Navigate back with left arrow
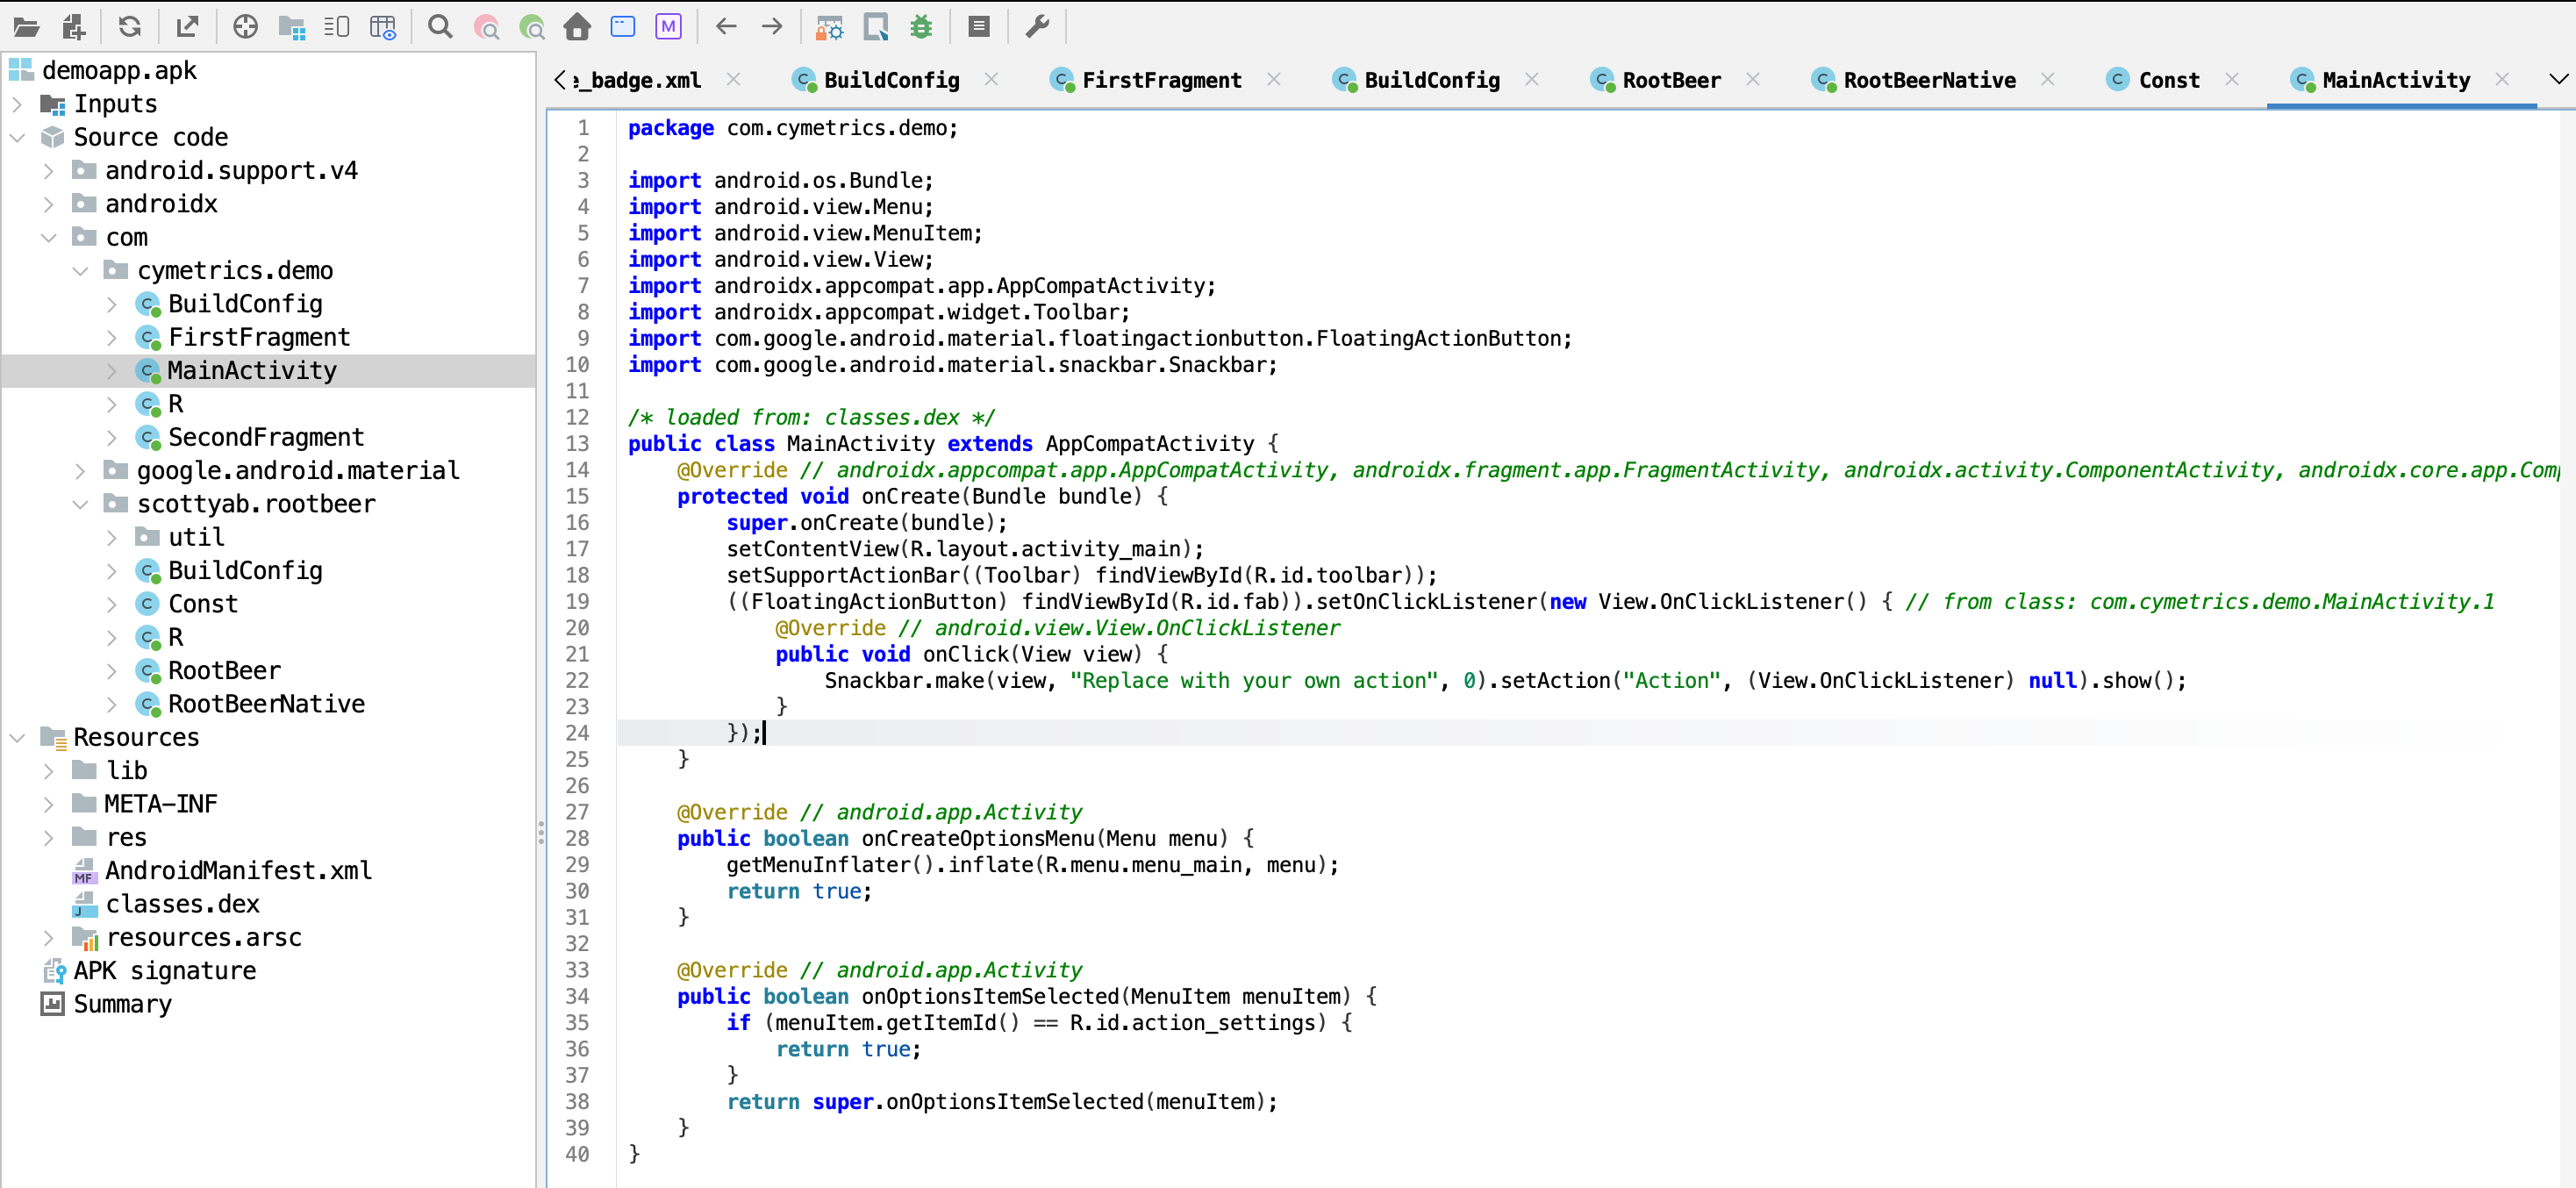 (727, 27)
